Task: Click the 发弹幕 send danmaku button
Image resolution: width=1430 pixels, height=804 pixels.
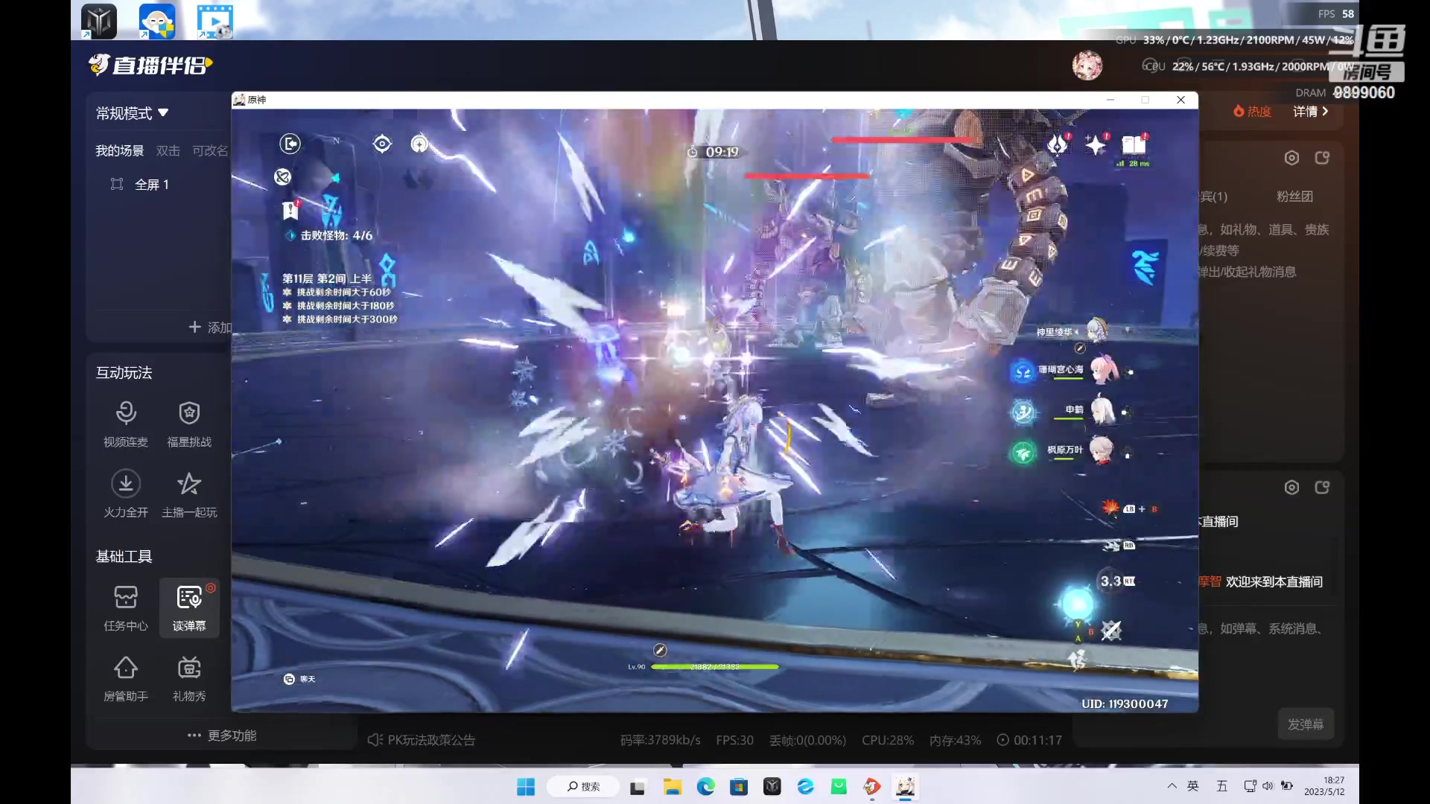Action: coord(1306,724)
